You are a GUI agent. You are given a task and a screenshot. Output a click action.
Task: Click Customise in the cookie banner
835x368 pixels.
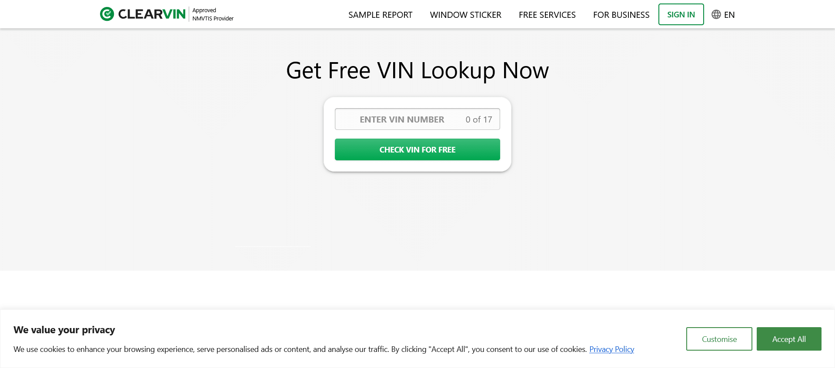tap(719, 339)
